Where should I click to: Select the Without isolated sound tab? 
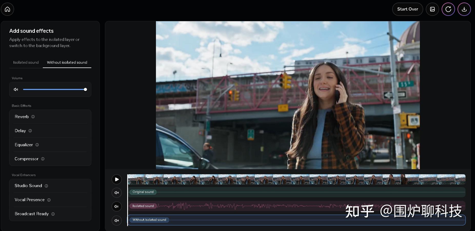[x=67, y=62]
